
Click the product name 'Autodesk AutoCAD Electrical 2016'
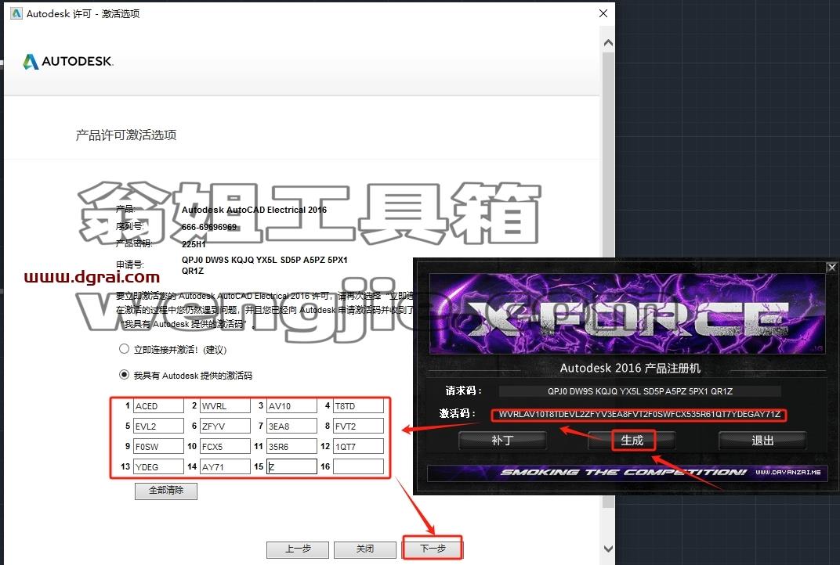(254, 210)
